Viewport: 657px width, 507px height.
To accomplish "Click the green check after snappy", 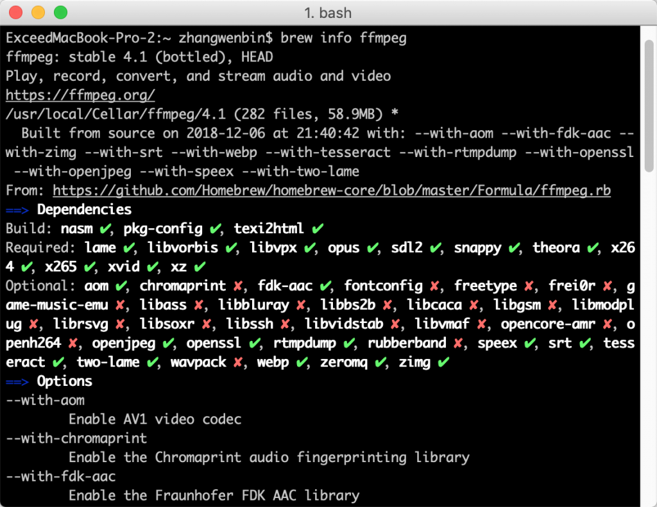I will tap(514, 248).
